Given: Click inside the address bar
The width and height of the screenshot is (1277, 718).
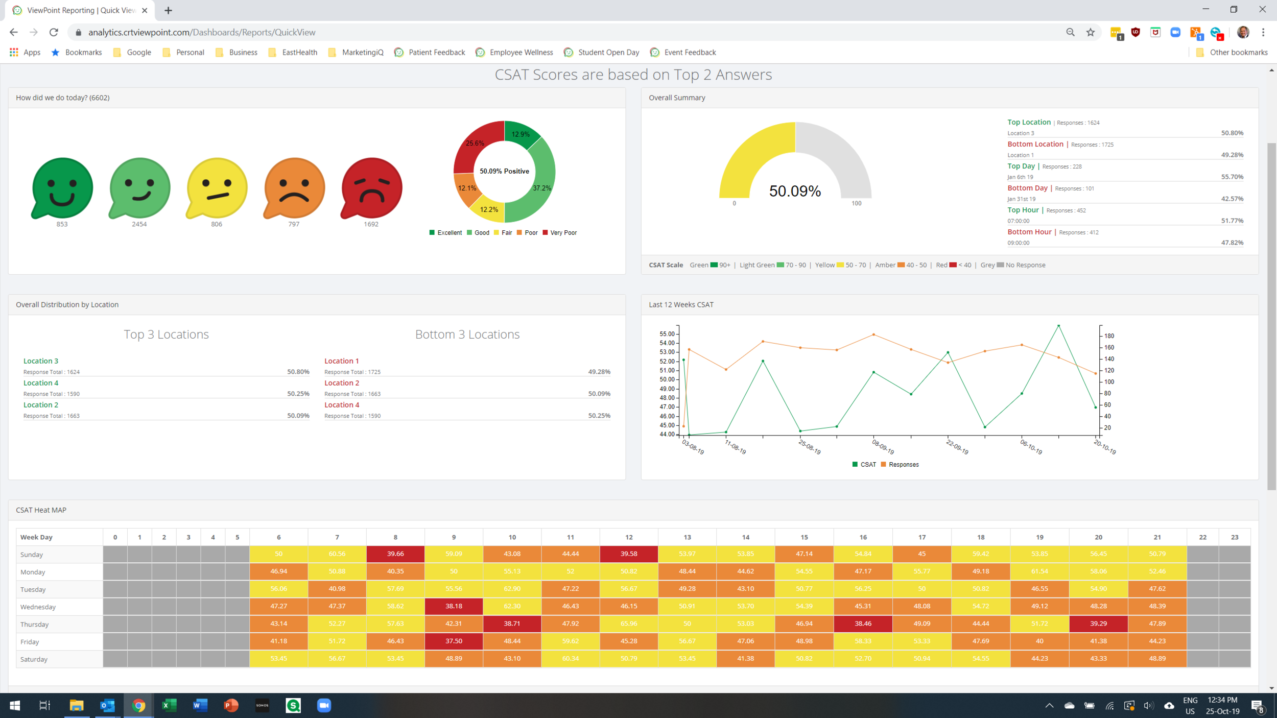Looking at the screenshot, I should [x=306, y=32].
